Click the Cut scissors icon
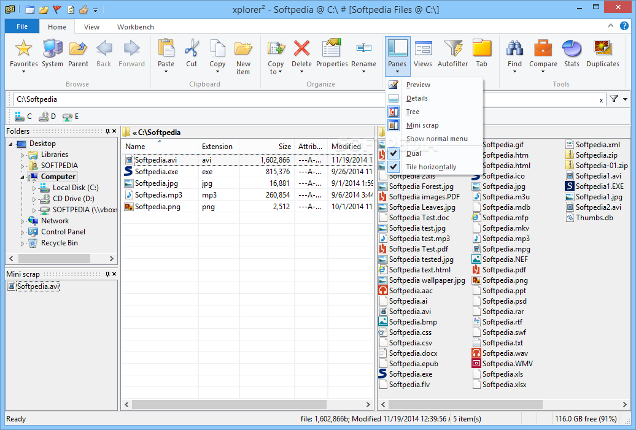636x430 pixels. click(x=192, y=48)
